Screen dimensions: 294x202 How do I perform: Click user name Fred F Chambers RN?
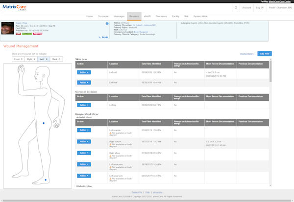[280, 8]
